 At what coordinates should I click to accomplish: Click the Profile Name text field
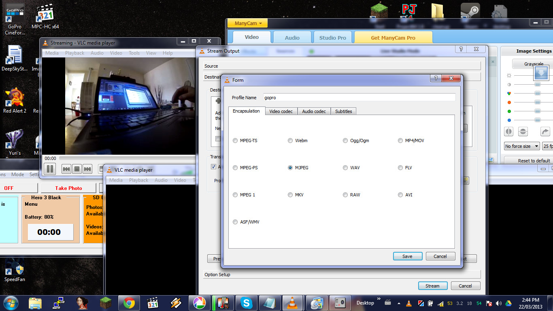click(359, 98)
